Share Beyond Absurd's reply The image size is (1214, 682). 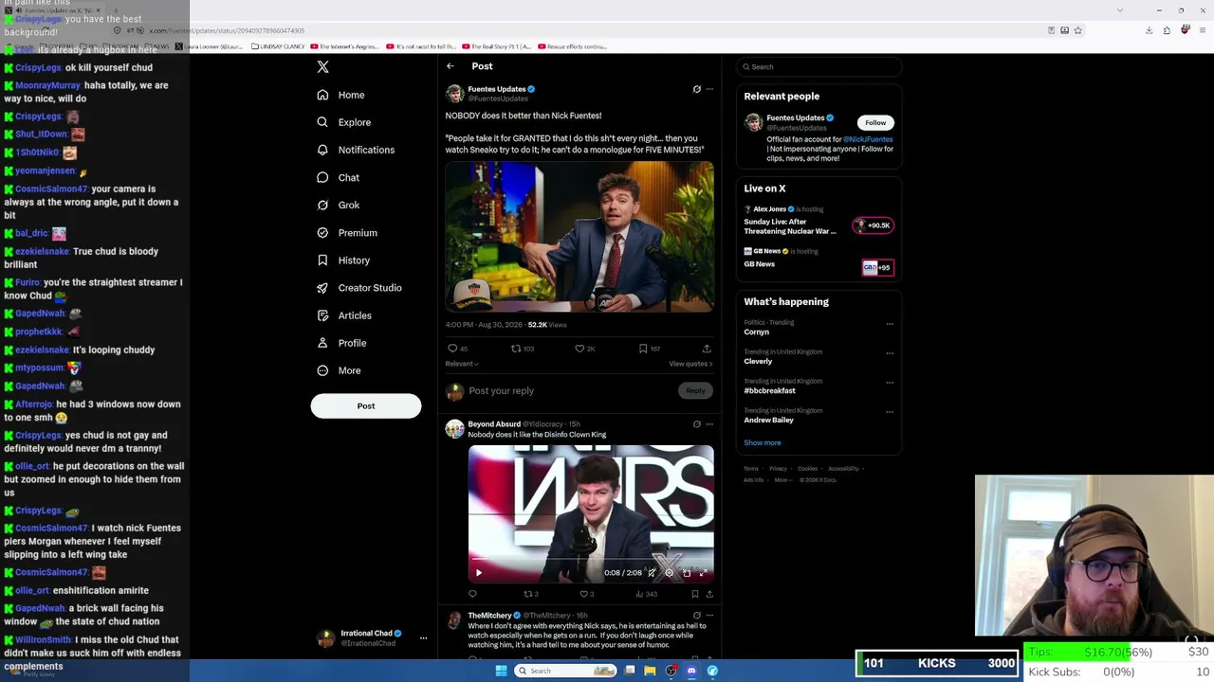pos(709,594)
